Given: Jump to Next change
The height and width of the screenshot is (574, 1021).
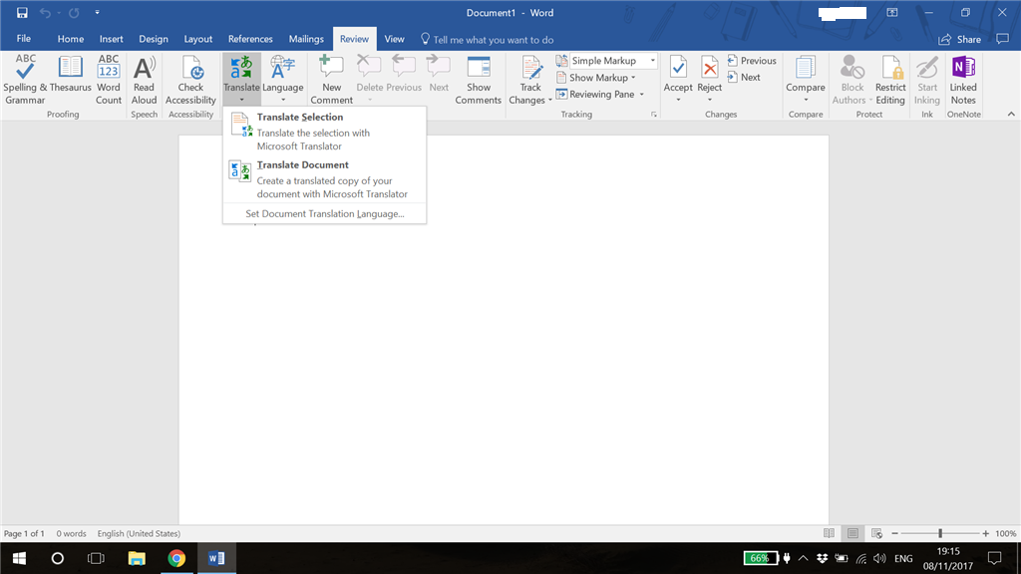Looking at the screenshot, I should tap(744, 77).
